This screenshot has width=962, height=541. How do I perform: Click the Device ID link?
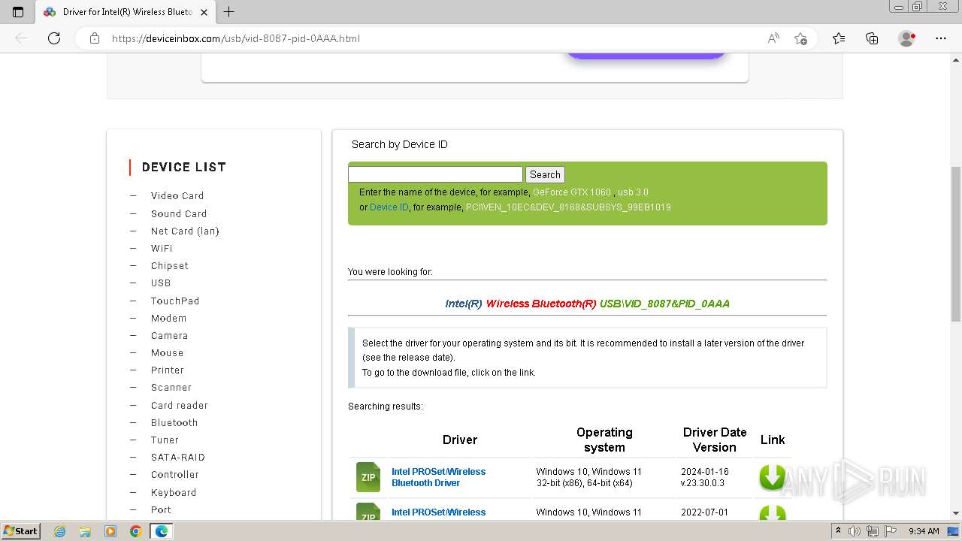[x=389, y=207]
